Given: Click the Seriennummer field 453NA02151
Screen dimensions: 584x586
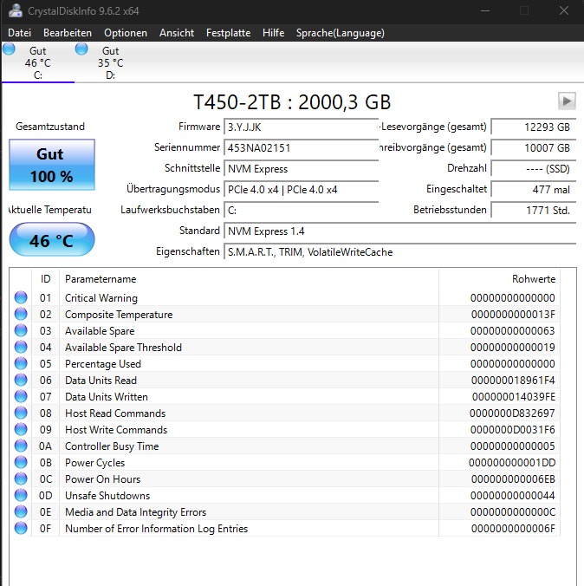Looking at the screenshot, I should click(302, 148).
